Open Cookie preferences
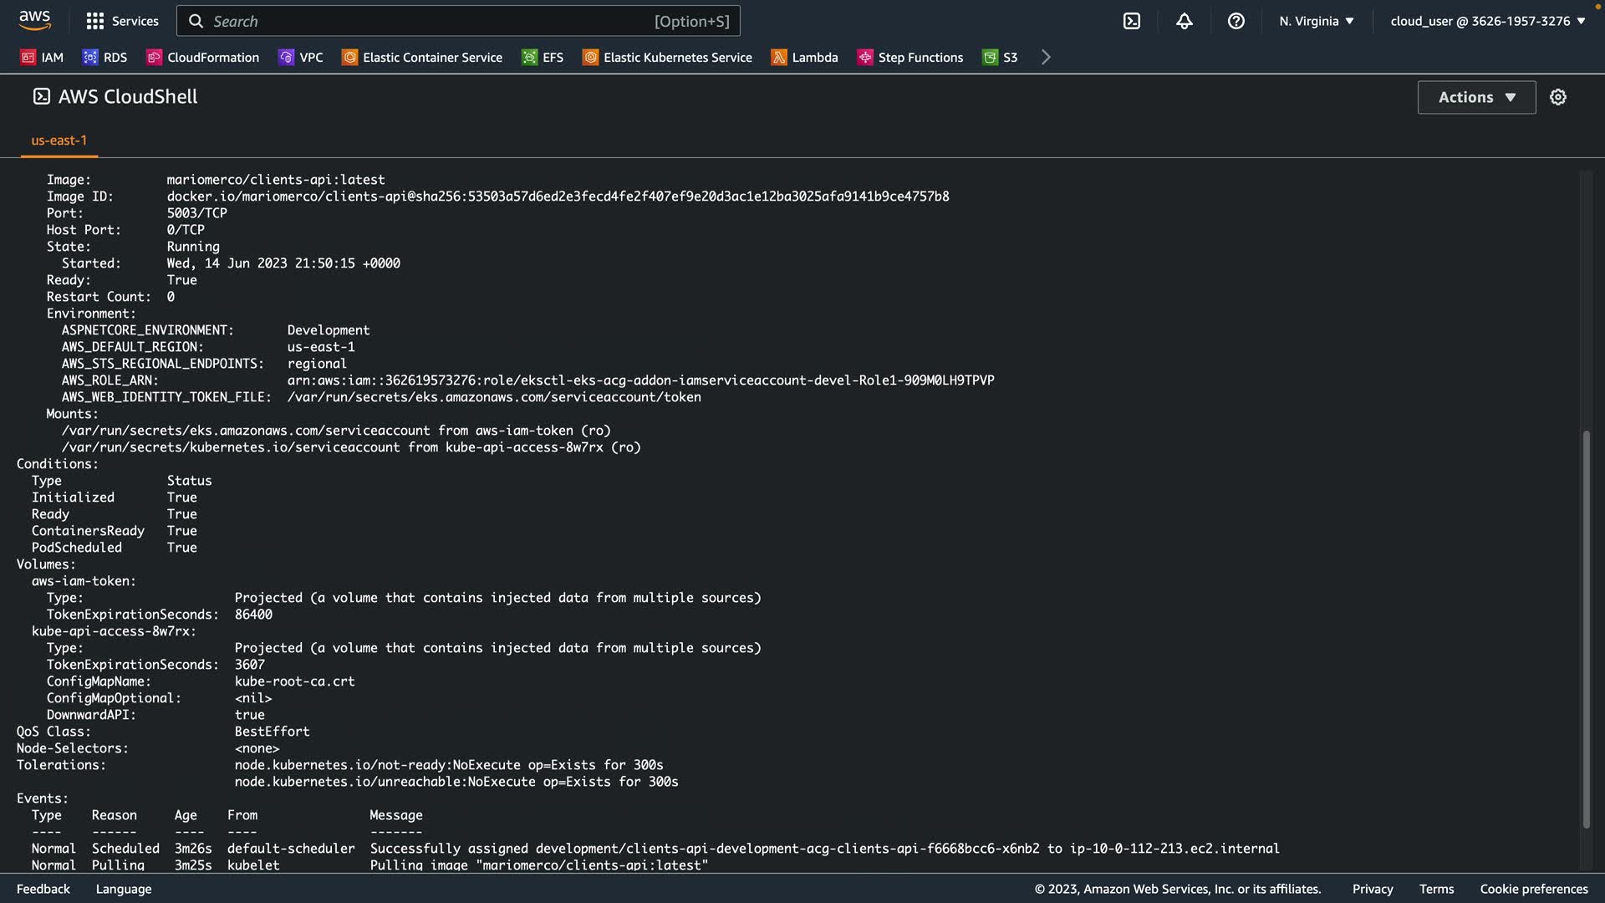Screen dimensions: 1605x903 [x=1533, y=889]
